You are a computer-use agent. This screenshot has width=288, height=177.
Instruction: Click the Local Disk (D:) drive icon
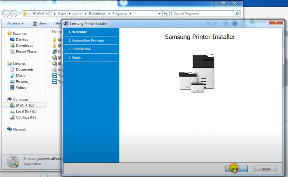(12, 112)
